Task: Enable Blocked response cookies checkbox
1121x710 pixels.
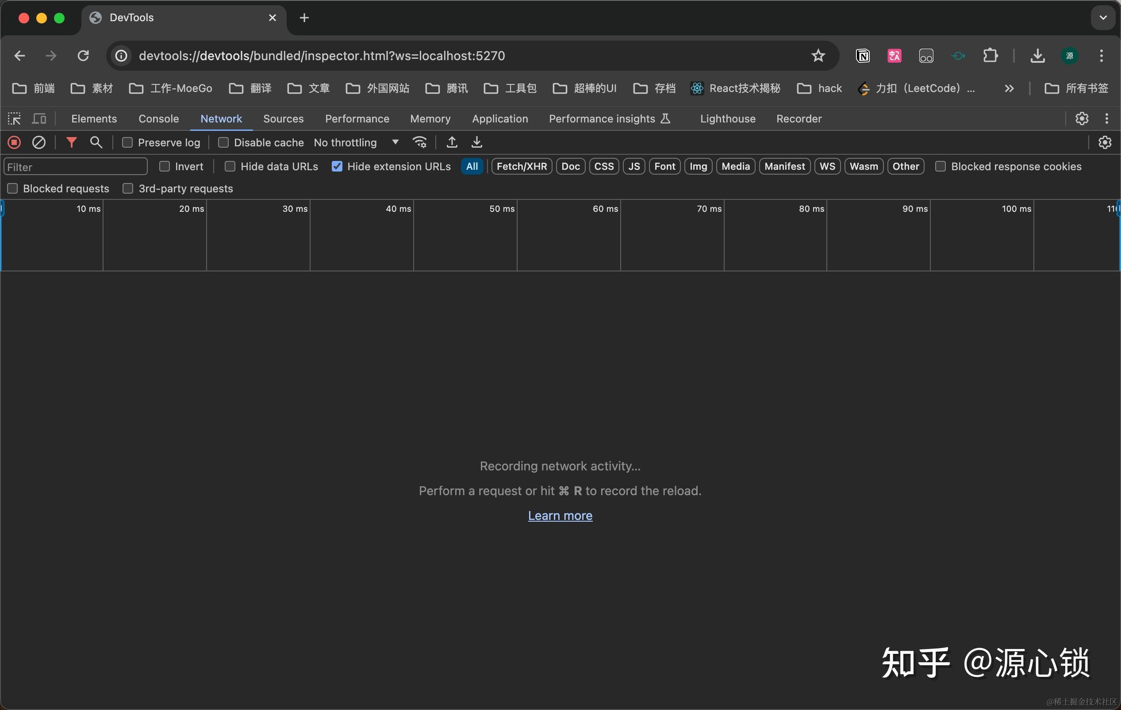Action: pyautogui.click(x=941, y=167)
